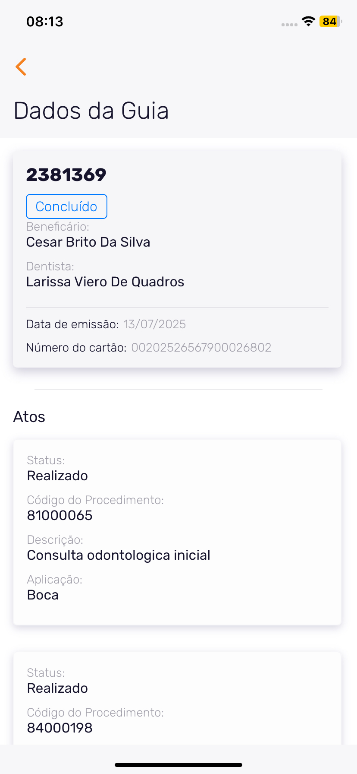This screenshot has width=357, height=774.
Task: Tap the cellular signal dots
Action: [x=289, y=25]
